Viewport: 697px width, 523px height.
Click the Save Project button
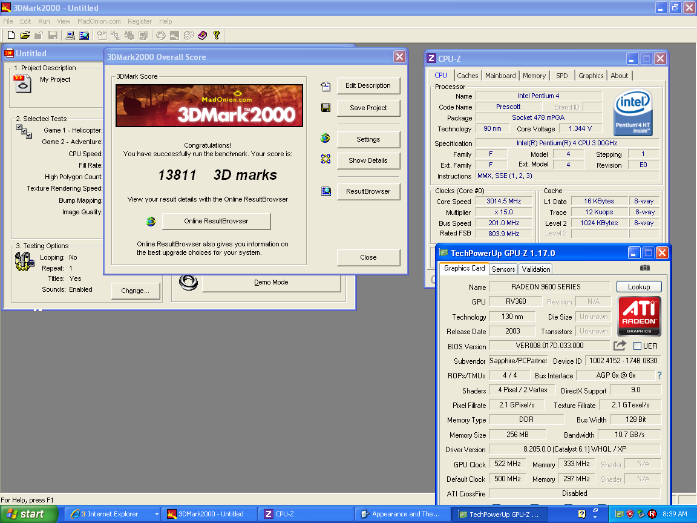(368, 108)
